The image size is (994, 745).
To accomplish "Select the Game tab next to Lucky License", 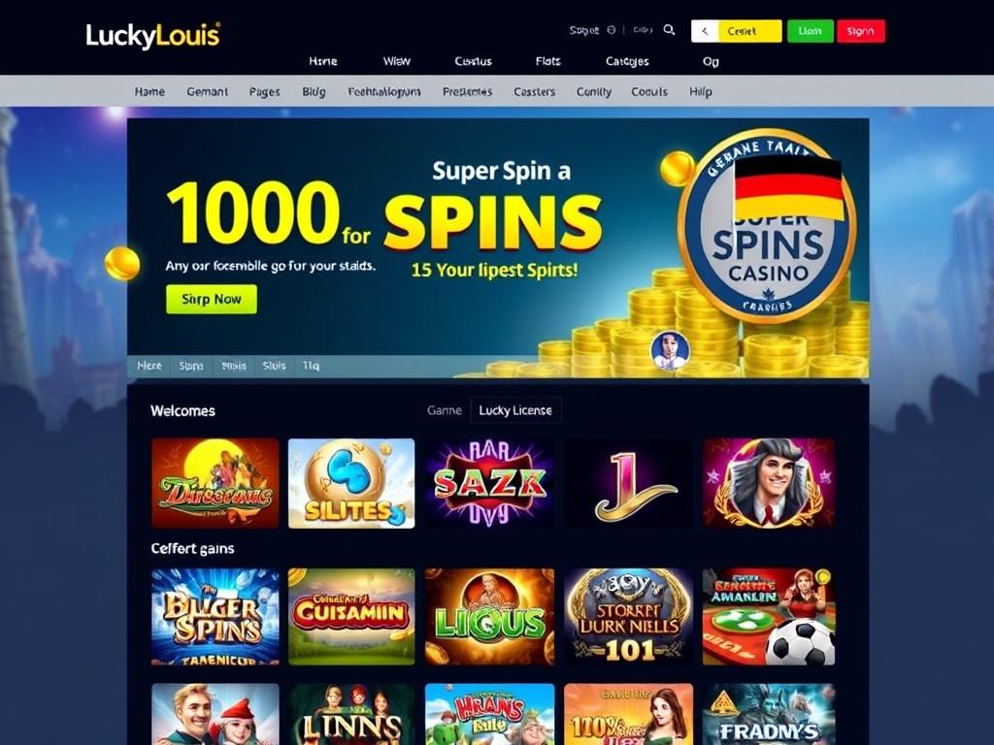I will tap(445, 410).
